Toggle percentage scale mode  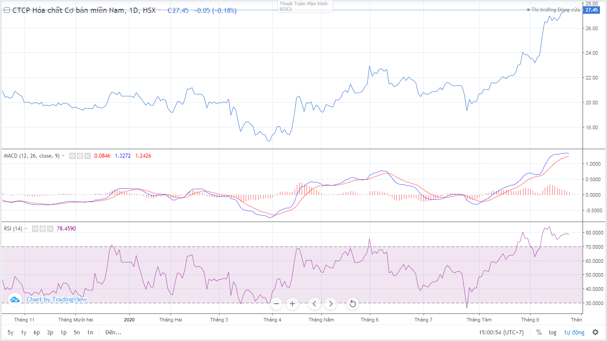point(539,332)
